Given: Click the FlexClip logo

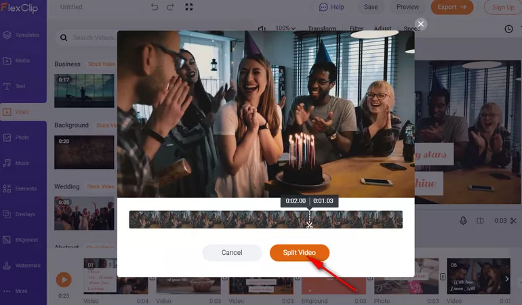Looking at the screenshot, I should coord(19,7).
